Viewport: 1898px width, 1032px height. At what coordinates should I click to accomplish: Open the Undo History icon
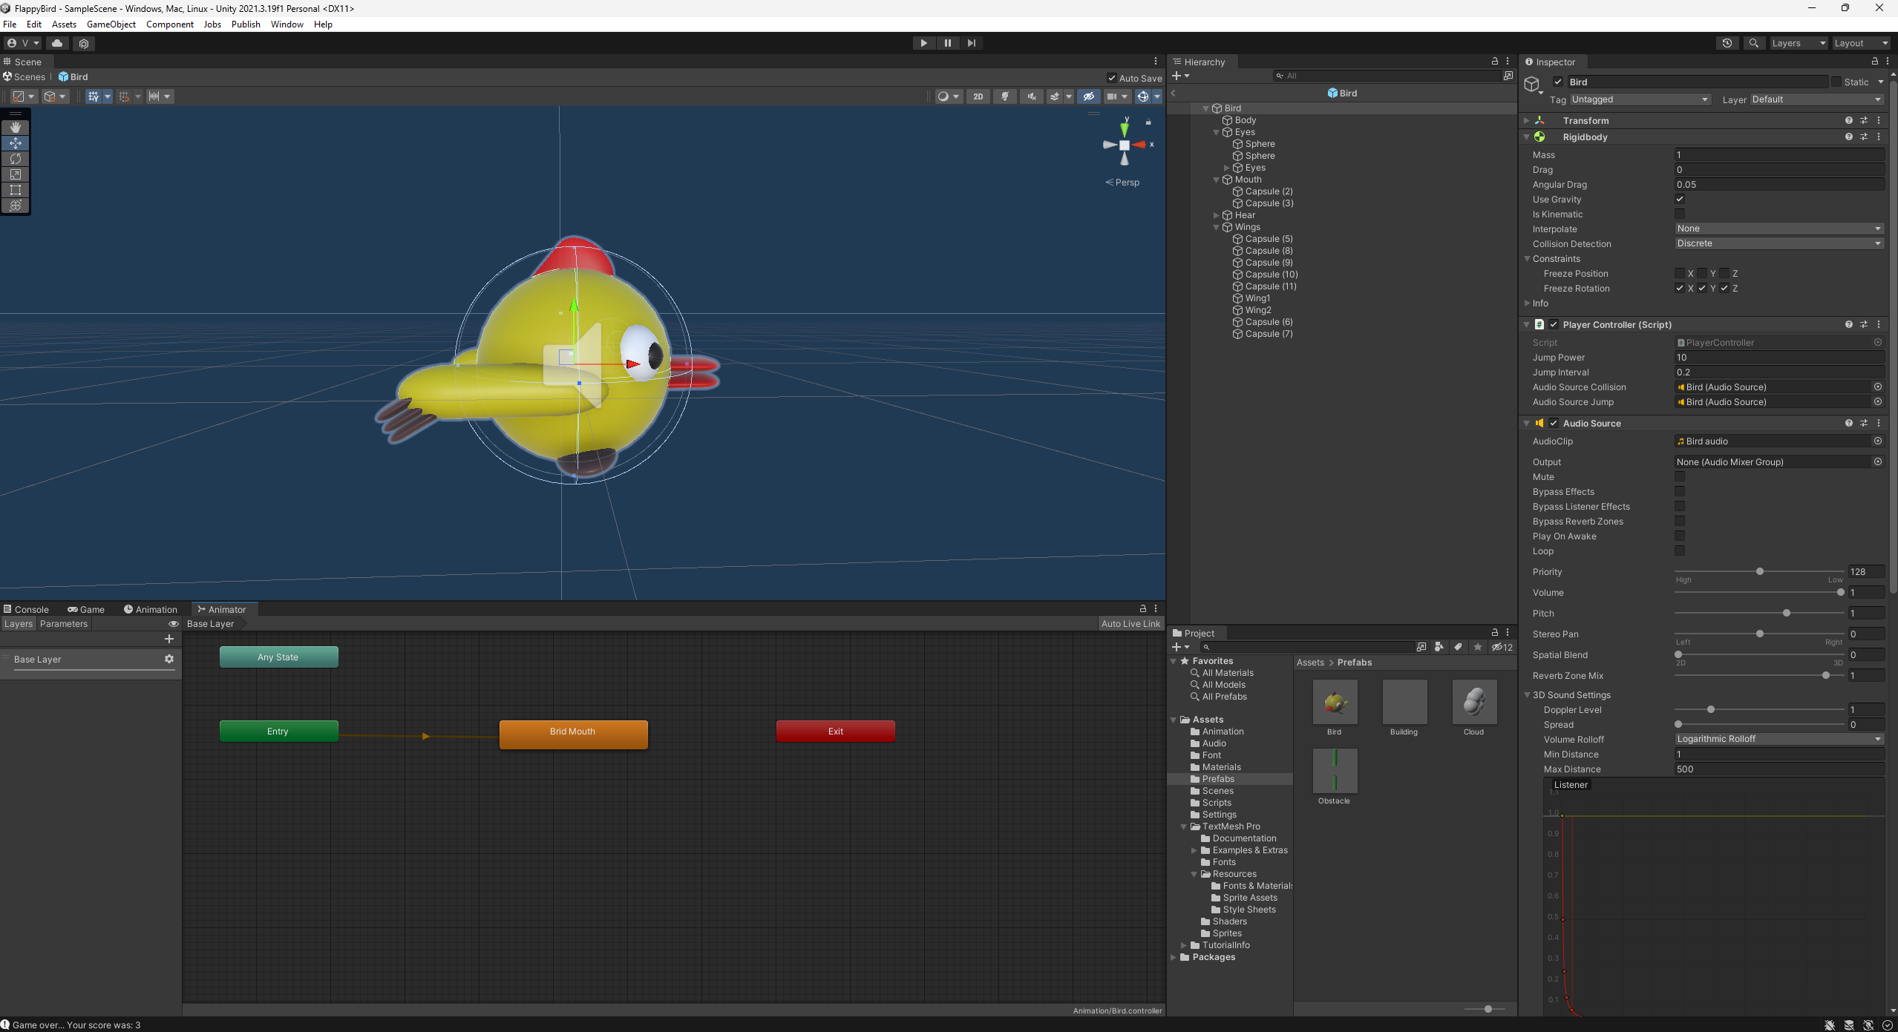tap(1727, 43)
